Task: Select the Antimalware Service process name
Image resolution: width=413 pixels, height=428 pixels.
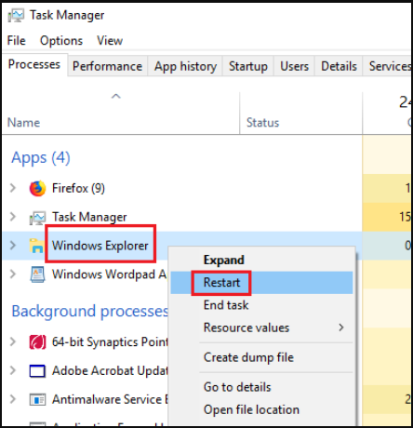Action: tap(110, 399)
